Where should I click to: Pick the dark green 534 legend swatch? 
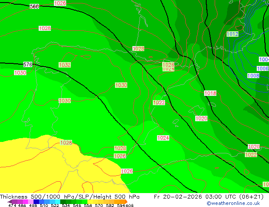pyautogui.click(x=63, y=202)
